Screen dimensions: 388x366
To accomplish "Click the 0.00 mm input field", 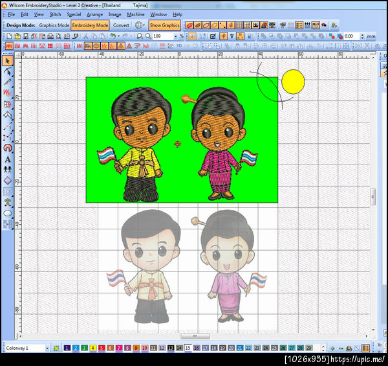I will point(351,36).
